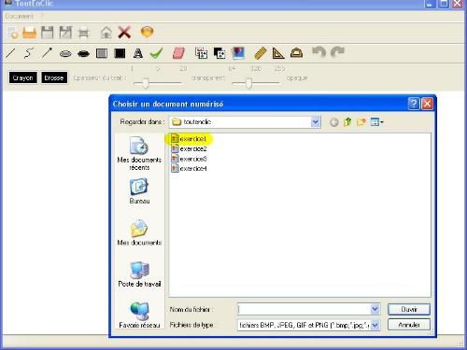Open 'Mes documents récents' in sidebar

pyautogui.click(x=139, y=153)
